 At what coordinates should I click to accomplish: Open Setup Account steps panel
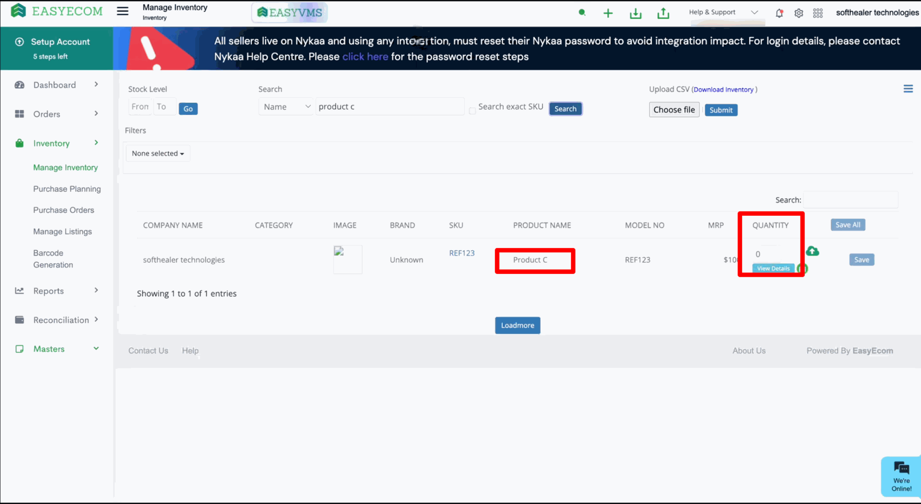pos(57,48)
